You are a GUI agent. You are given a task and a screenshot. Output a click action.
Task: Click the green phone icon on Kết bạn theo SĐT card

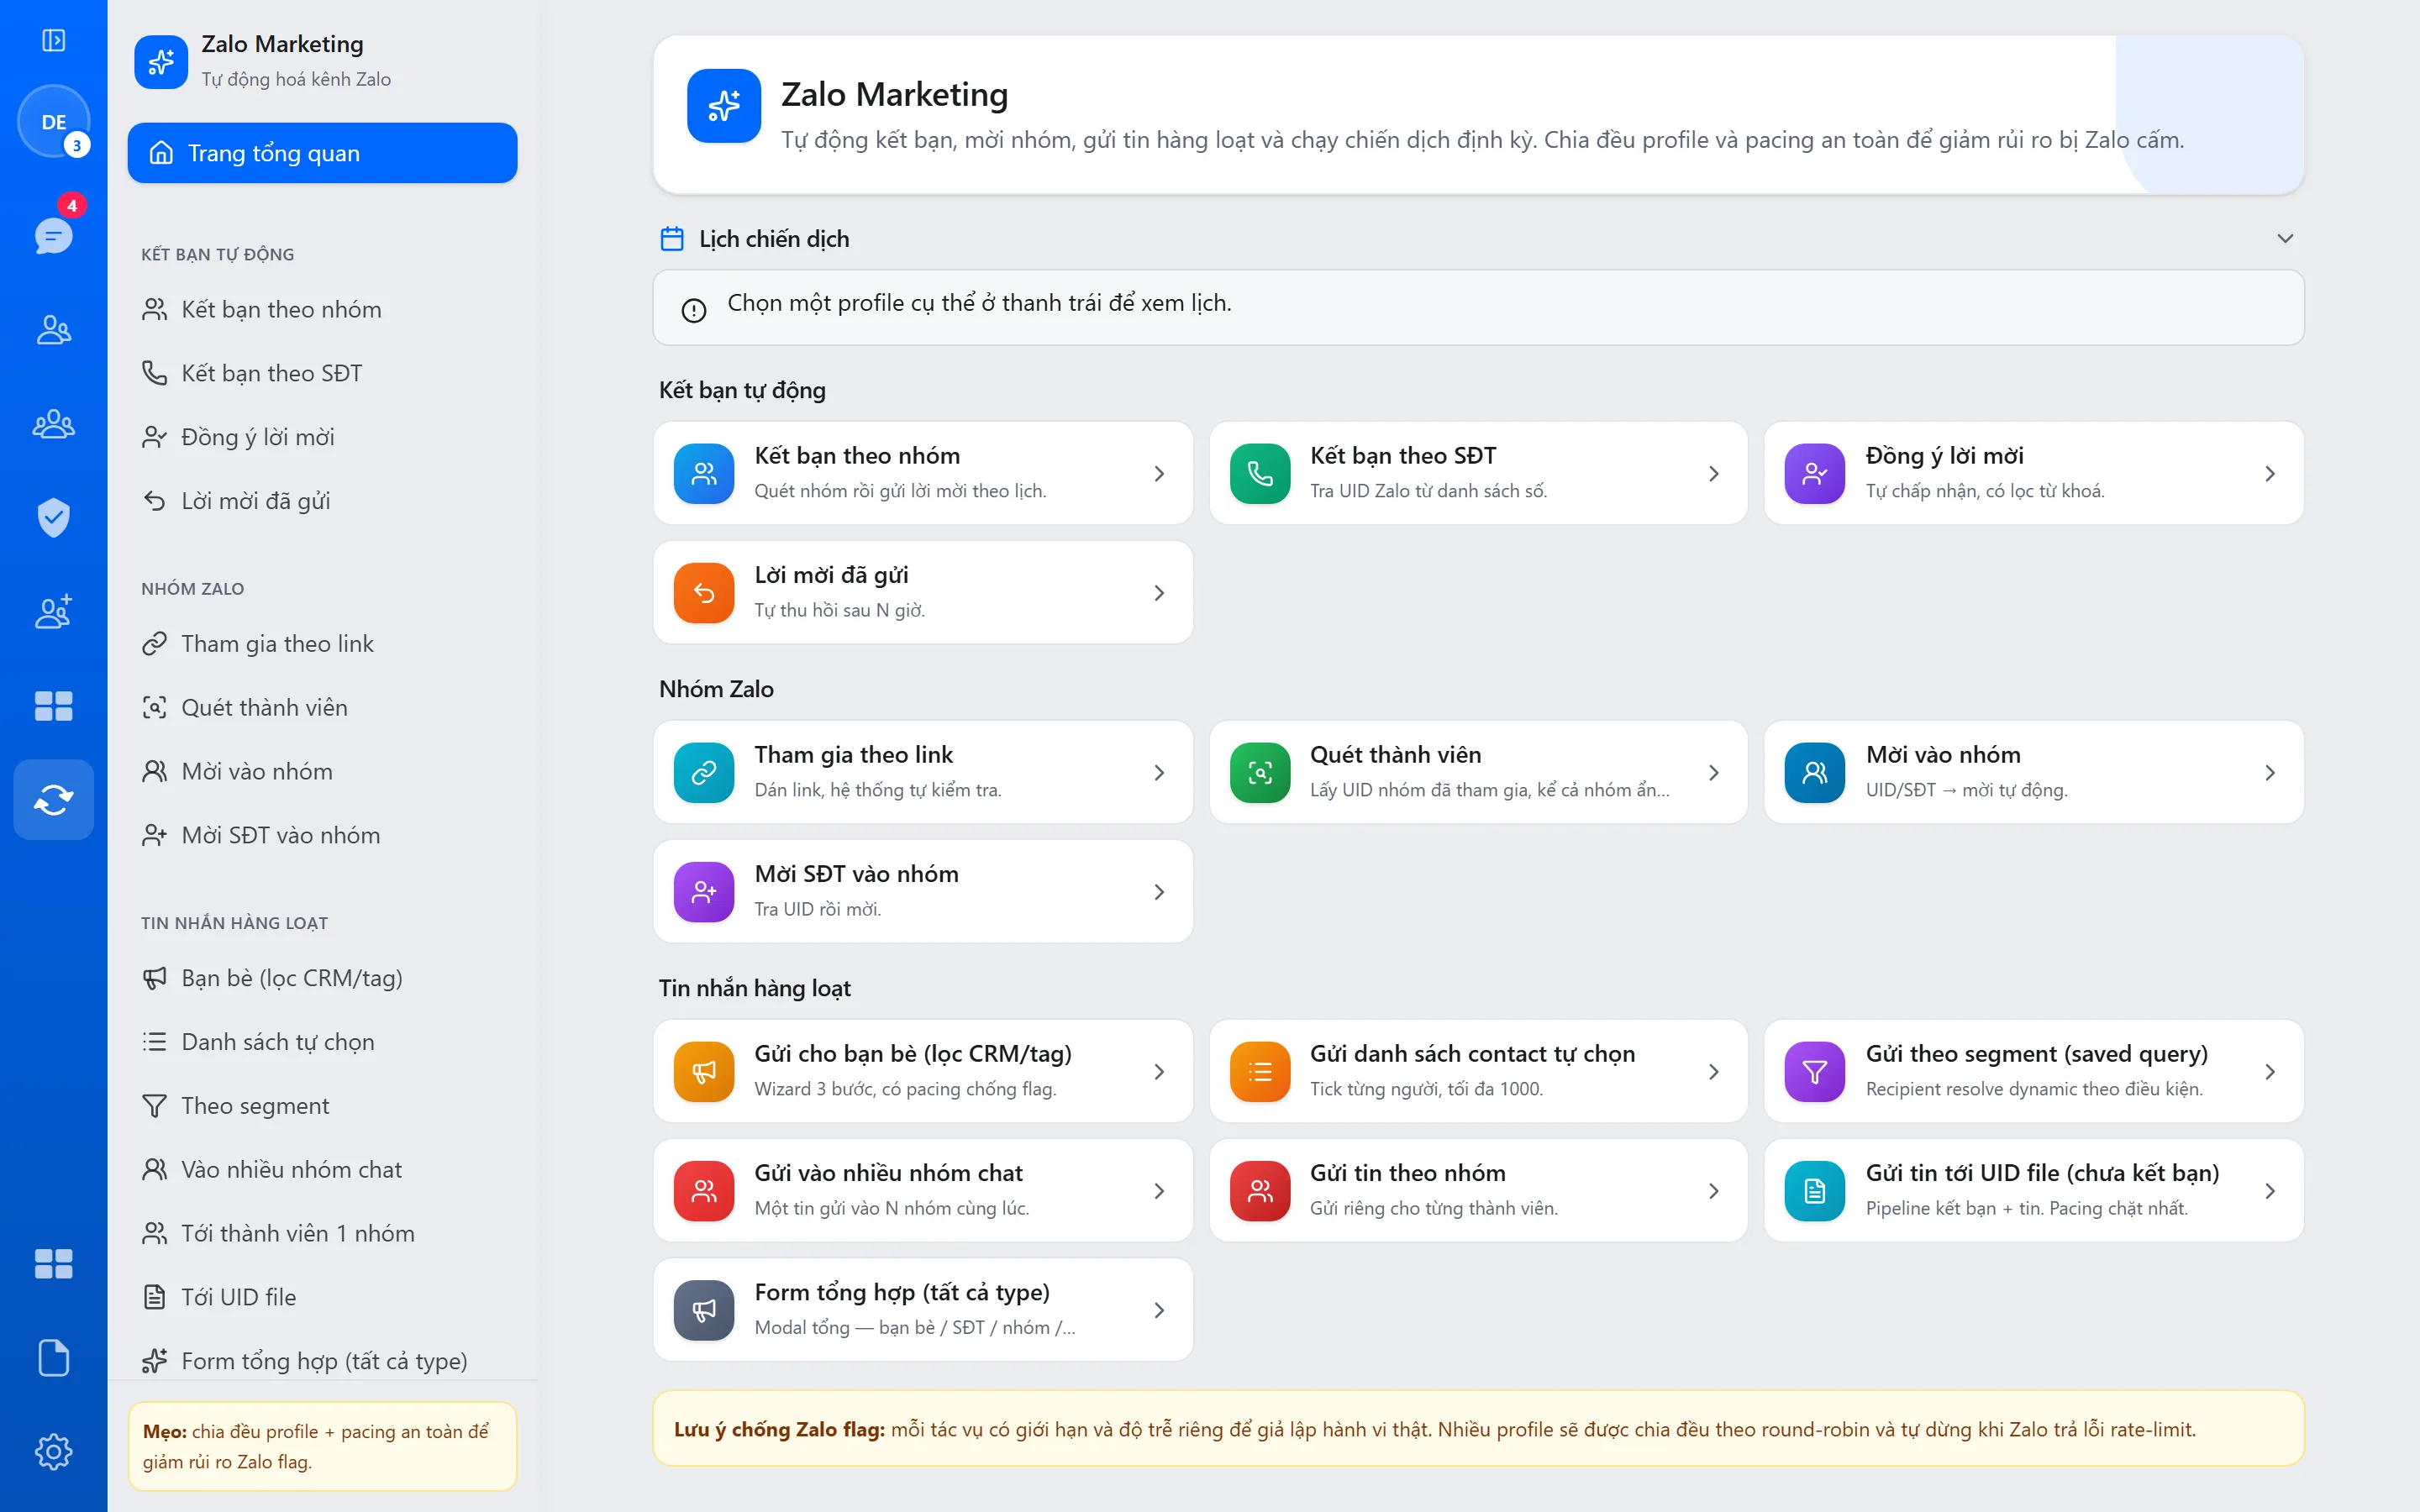click(1260, 473)
